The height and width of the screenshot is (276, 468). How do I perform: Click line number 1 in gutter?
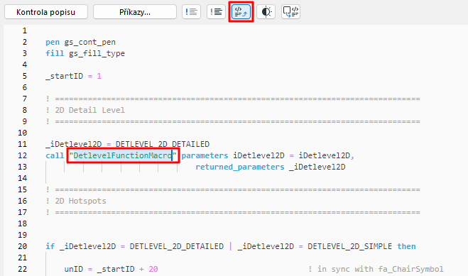coord(24,31)
